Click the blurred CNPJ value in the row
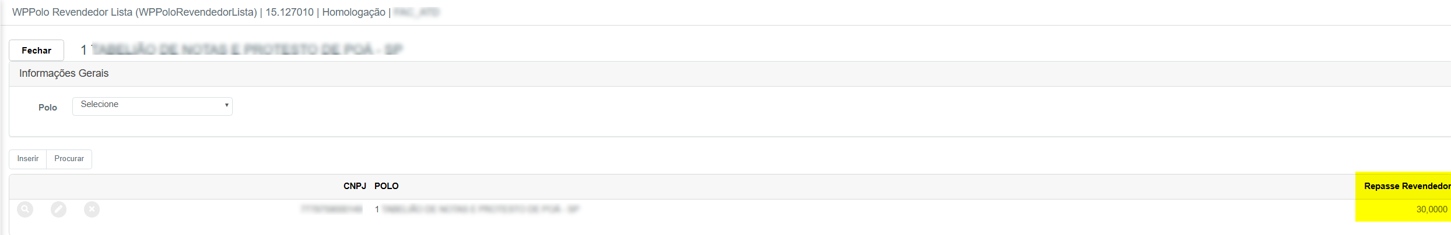1451x235 pixels. [x=331, y=209]
